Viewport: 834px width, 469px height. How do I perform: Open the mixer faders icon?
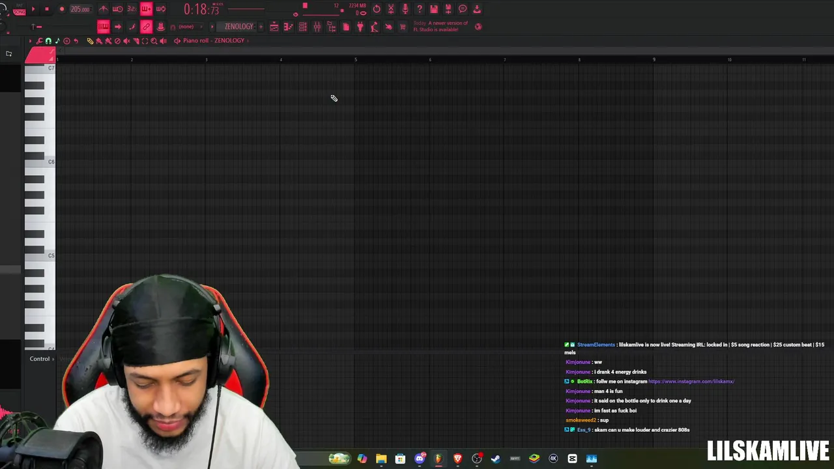pyautogui.click(x=317, y=27)
